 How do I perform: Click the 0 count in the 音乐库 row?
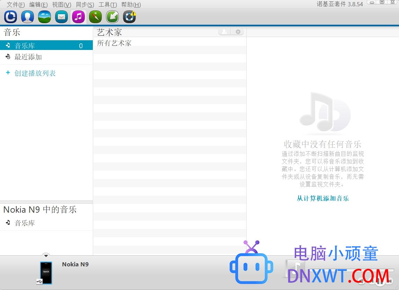(x=81, y=45)
